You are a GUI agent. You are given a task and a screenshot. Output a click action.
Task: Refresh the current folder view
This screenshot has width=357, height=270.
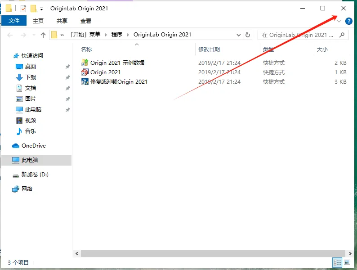pos(247,35)
